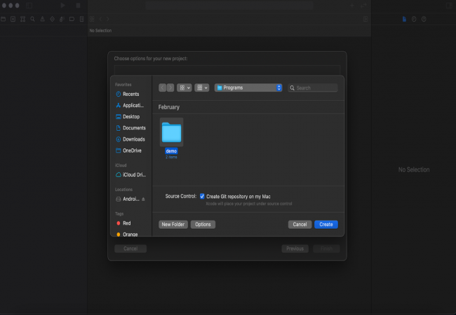This screenshot has width=456, height=315.
Task: Eject the Android volume
Action: [x=143, y=199]
